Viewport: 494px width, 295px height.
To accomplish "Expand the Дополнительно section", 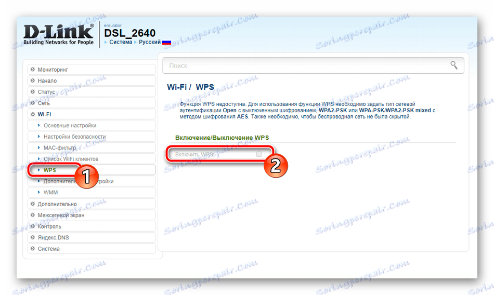I will click(x=92, y=204).
